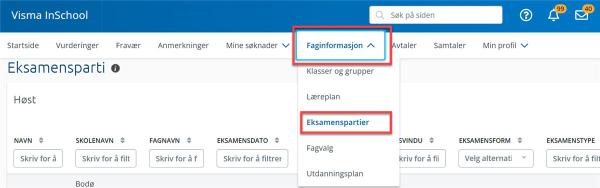Open the Fravær page

(x=128, y=45)
